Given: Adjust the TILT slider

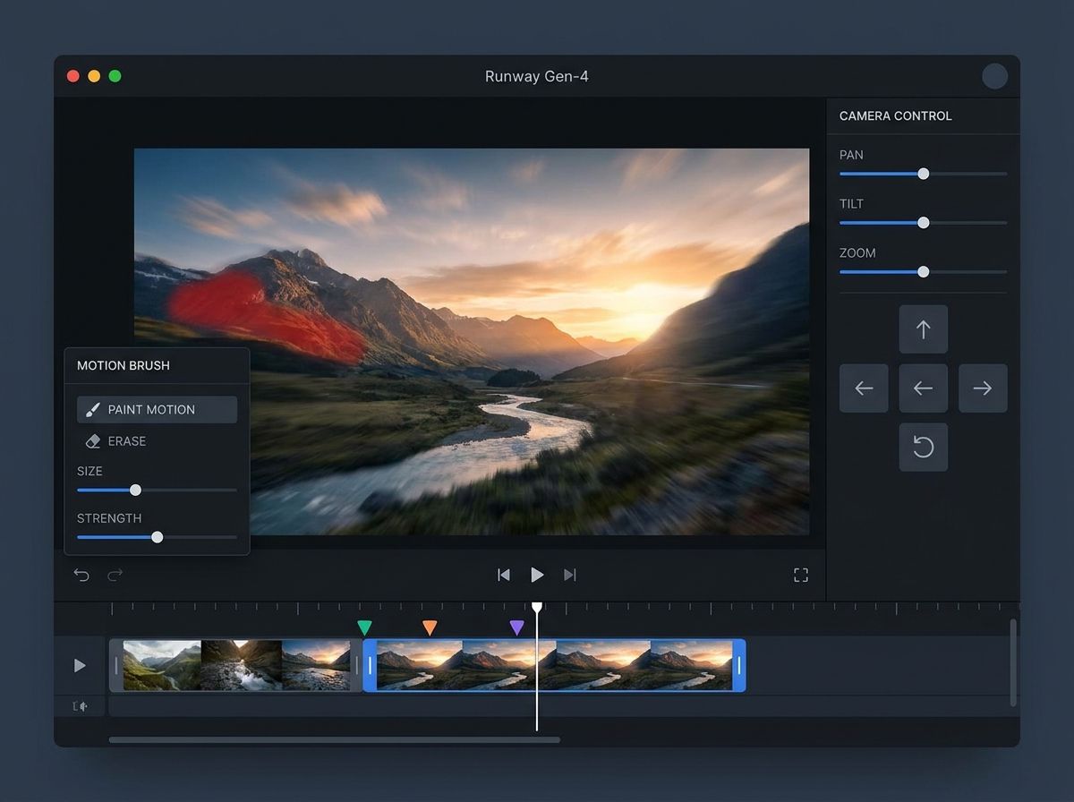Looking at the screenshot, I should (923, 223).
